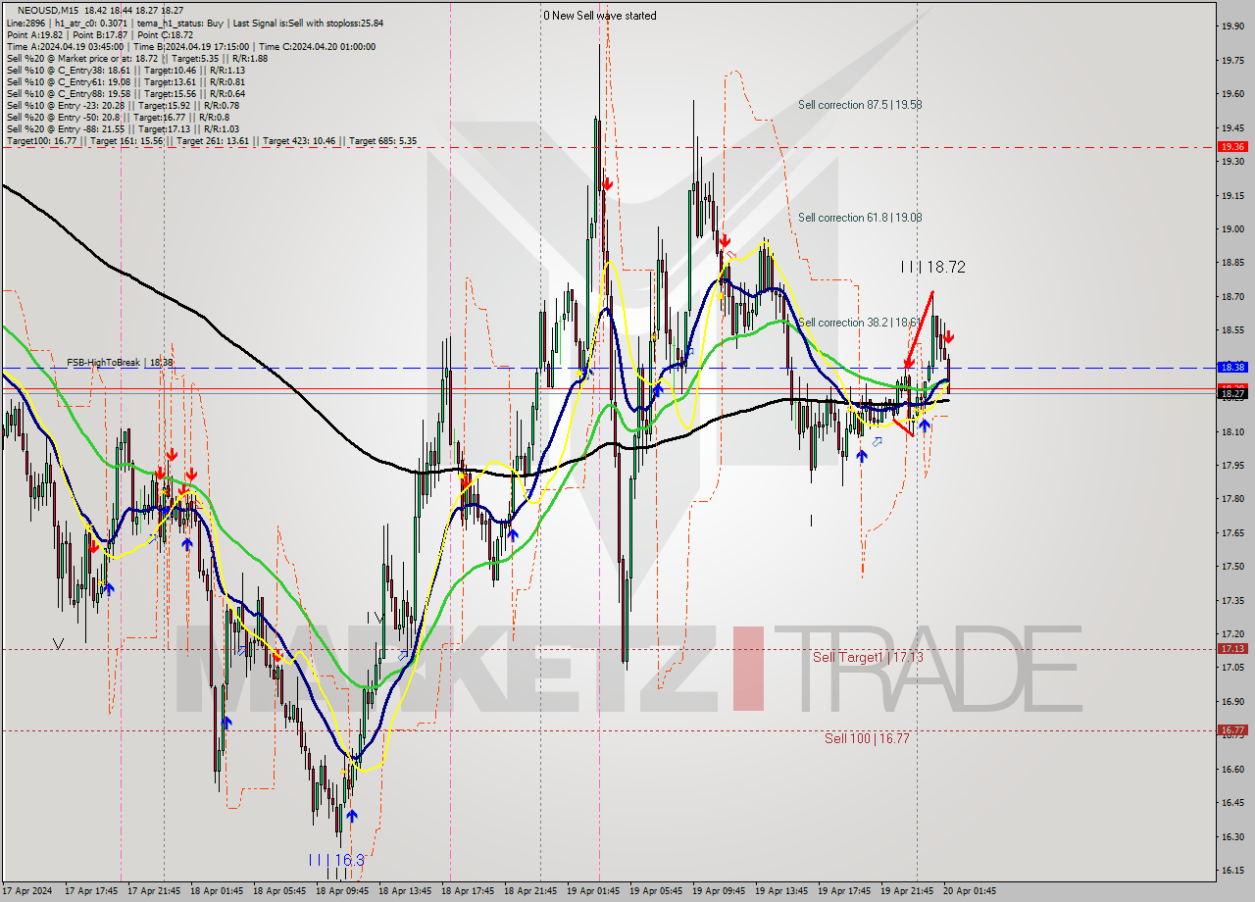This screenshot has width=1255, height=902.
Task: Select 'Sell %20 @ Market price' line with Target:5.35
Action: tap(136, 58)
